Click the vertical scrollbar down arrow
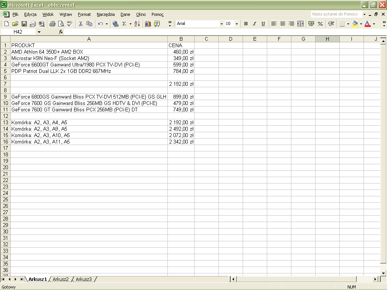 tap(383, 273)
